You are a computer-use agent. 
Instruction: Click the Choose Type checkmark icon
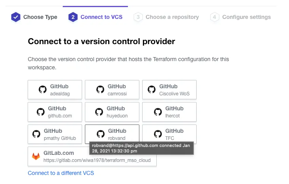[15, 17]
